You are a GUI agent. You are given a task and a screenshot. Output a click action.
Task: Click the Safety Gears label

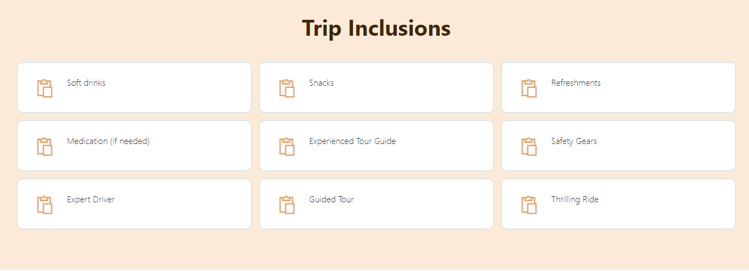[x=574, y=141]
